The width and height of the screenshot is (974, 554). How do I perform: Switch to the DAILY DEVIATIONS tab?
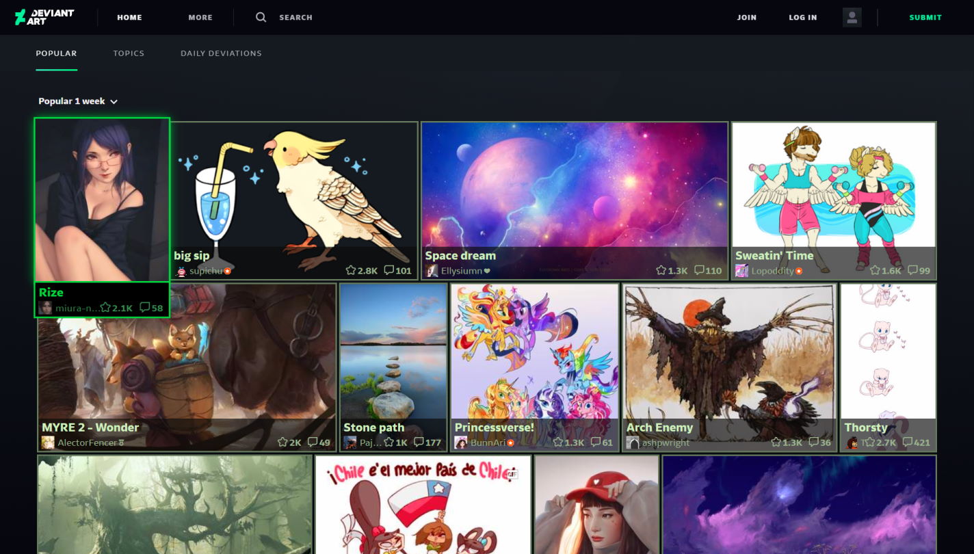tap(221, 53)
